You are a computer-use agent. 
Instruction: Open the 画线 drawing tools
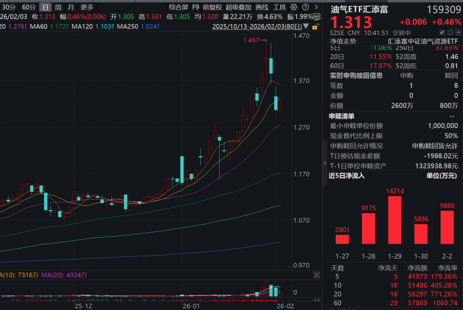tap(262, 7)
